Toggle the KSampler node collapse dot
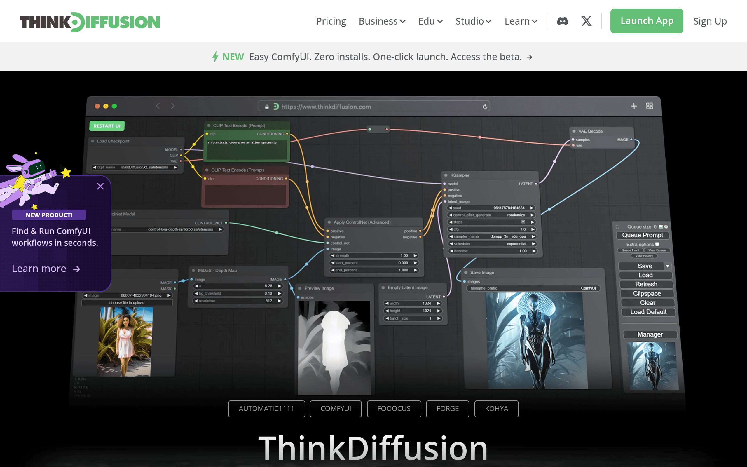The height and width of the screenshot is (467, 747). 446,175
